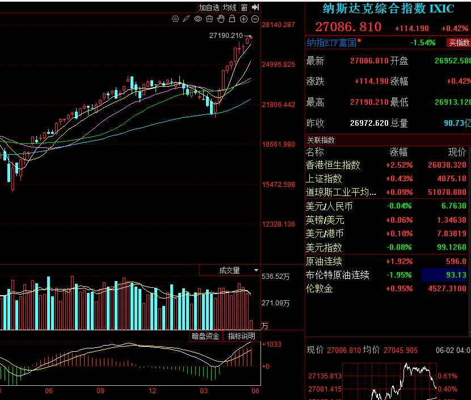
Task: Select the 香港恒生指数 row
Action: coord(386,165)
